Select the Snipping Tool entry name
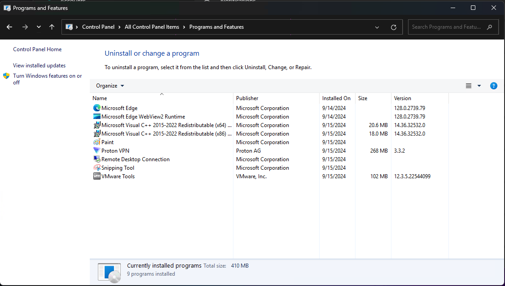Viewport: 505px width, 286px height. (118, 168)
